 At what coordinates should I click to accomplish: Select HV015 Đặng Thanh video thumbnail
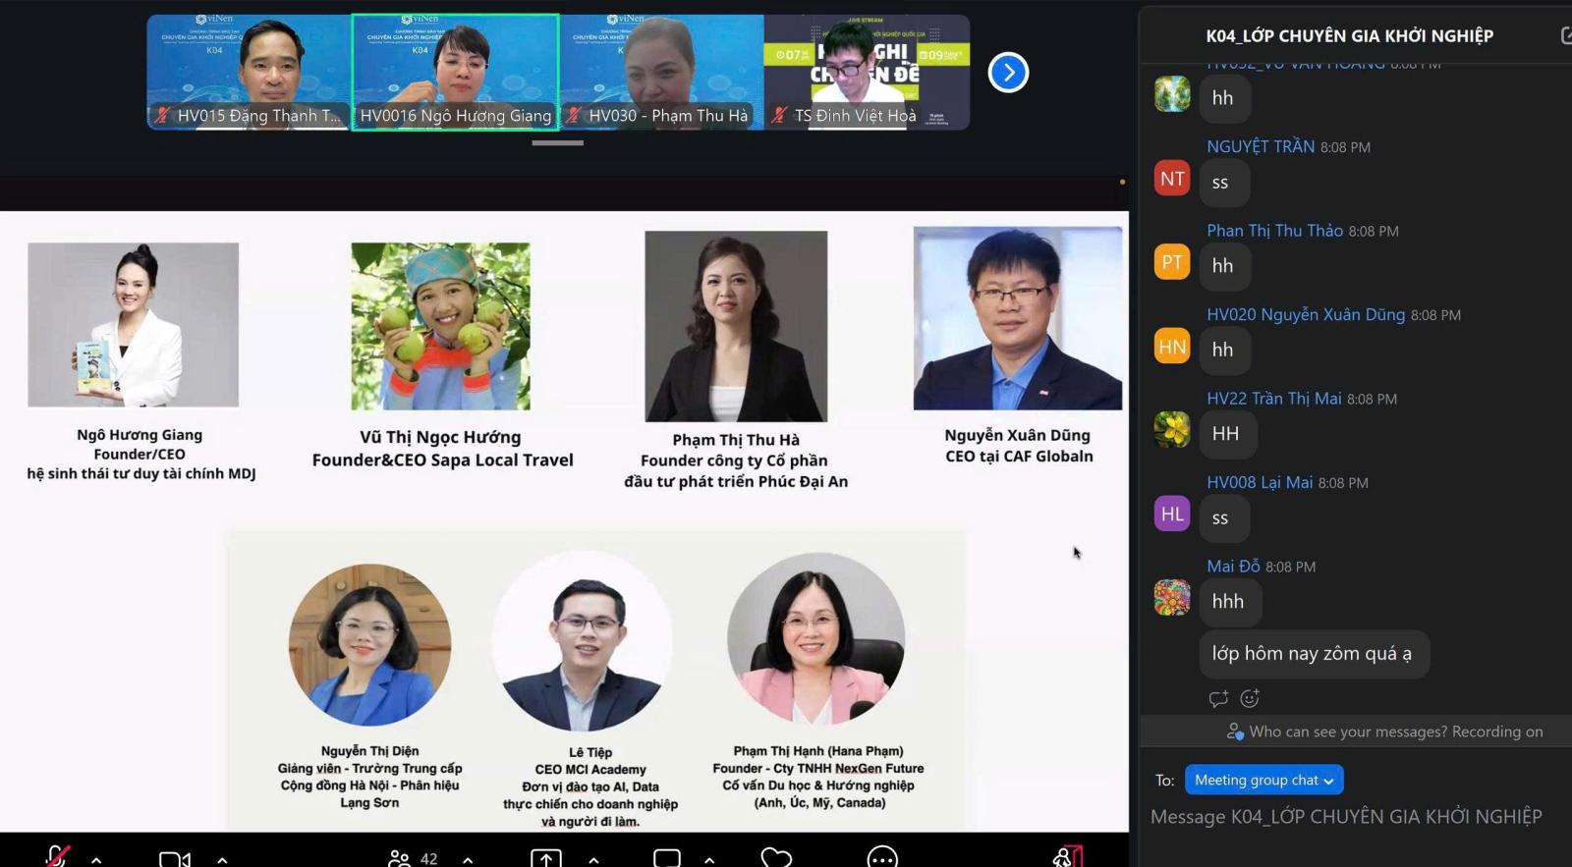250,72
